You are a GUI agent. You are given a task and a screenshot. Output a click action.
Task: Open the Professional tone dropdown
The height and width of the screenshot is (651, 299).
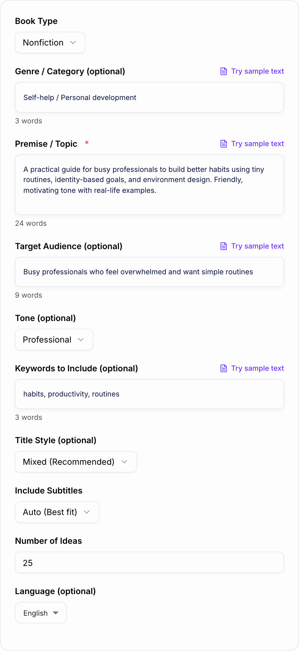pyautogui.click(x=54, y=340)
